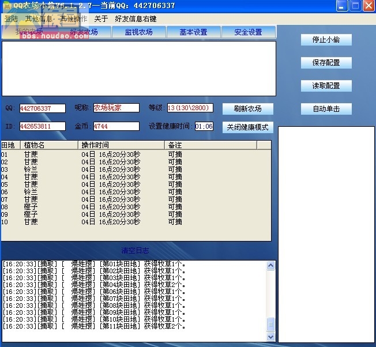Click the log scrollbar down arrow

point(270,337)
